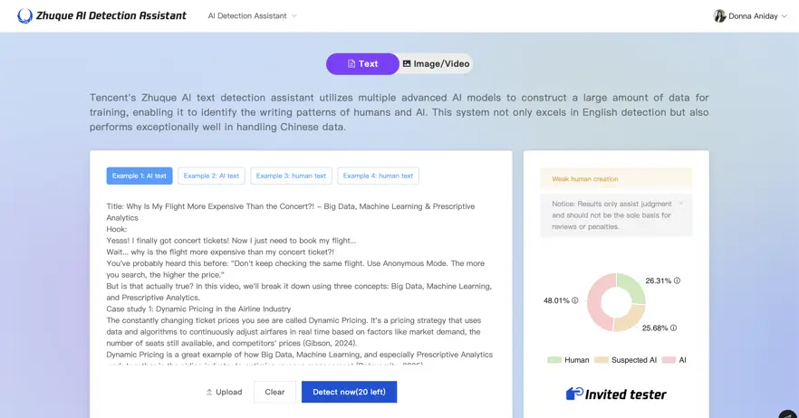Click the green Human legend swatch
799x418 pixels.
coord(554,360)
